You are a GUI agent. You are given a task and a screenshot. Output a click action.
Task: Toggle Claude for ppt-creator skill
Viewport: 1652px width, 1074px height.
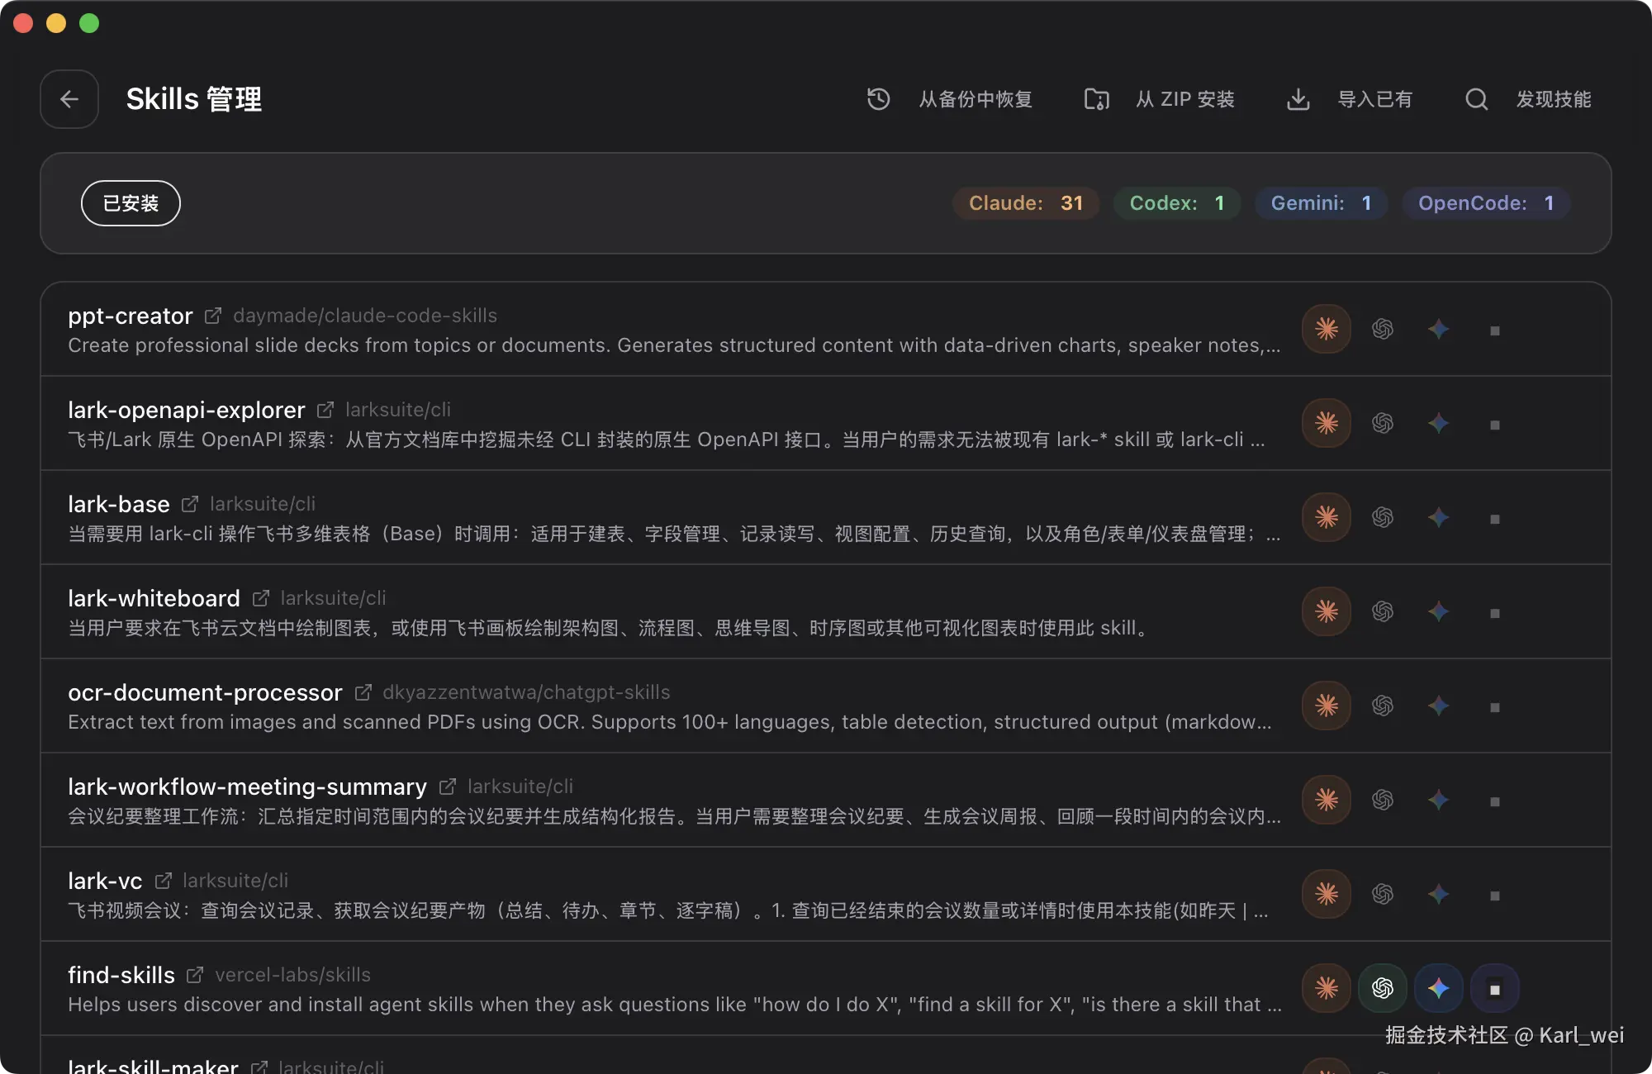tap(1327, 329)
